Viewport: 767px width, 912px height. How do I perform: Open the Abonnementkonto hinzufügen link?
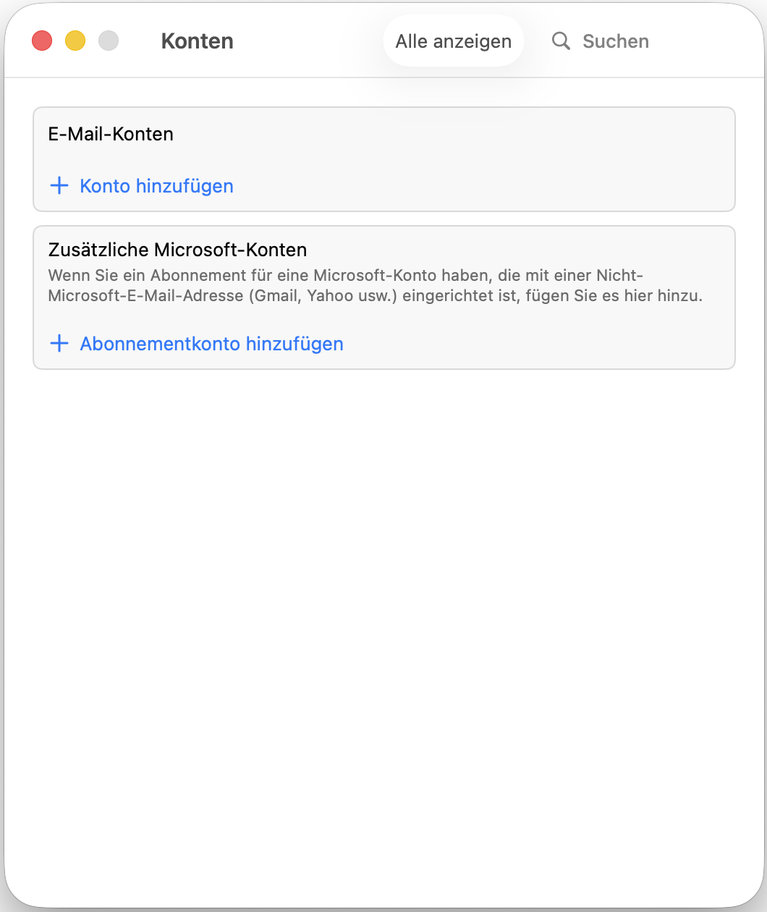pos(211,343)
